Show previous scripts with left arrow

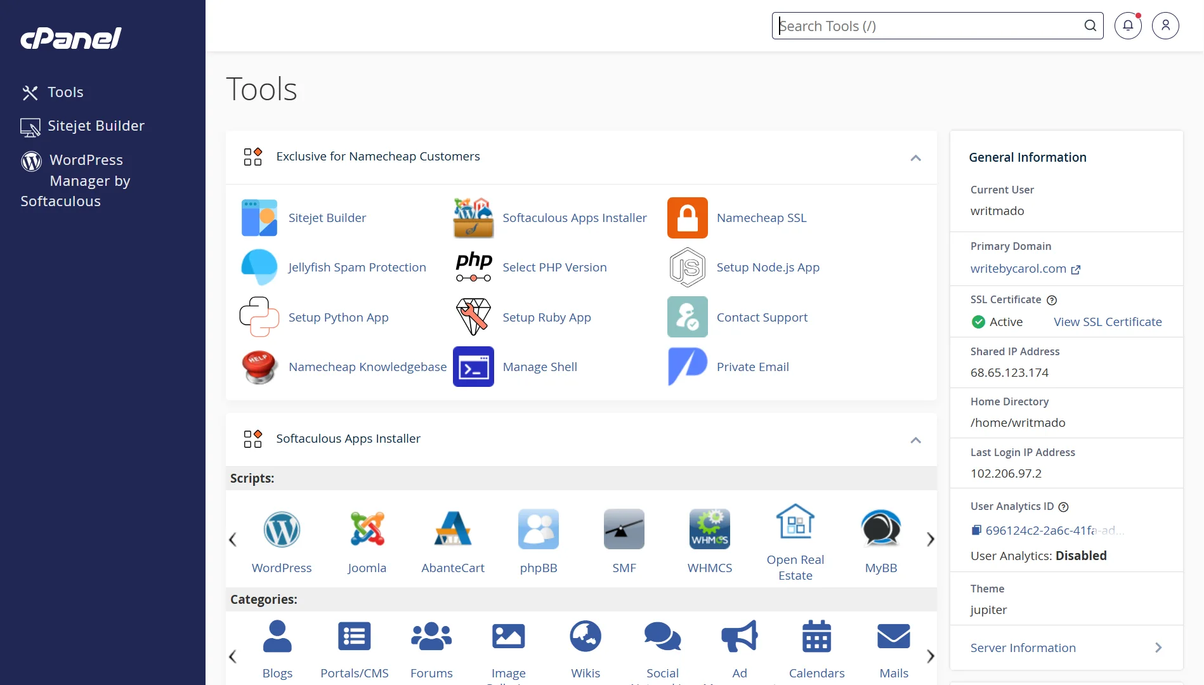click(233, 540)
